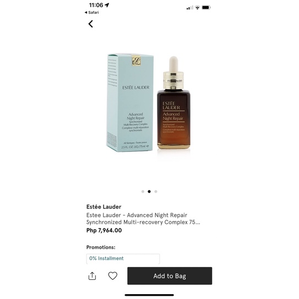Tap the brown serum bottle image
The image size is (299, 299).
[x=173, y=103]
